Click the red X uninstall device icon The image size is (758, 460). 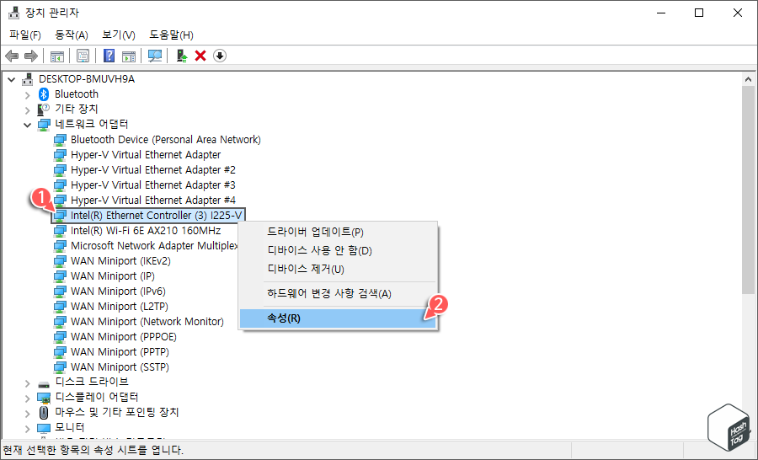(200, 56)
